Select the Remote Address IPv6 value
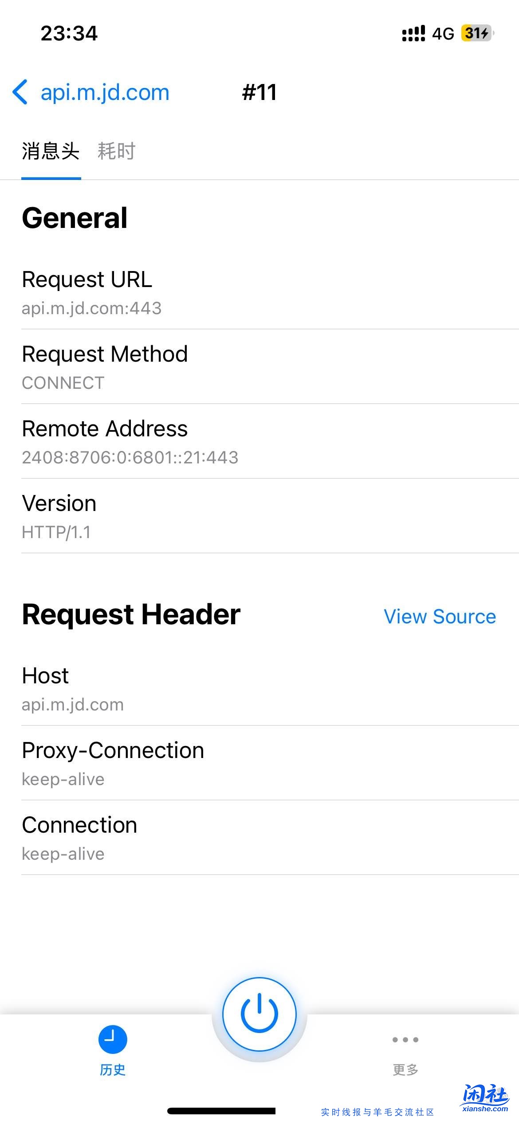The image size is (519, 1125). pyautogui.click(x=130, y=458)
